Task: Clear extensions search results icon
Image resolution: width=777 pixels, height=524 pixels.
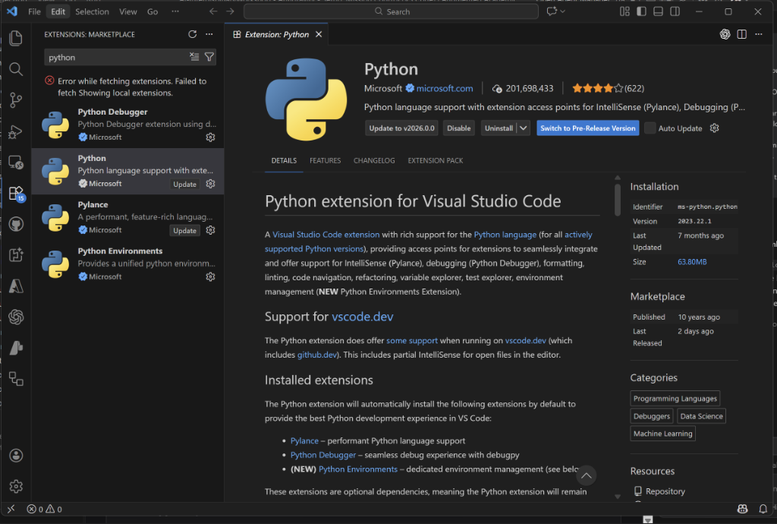Action: (x=194, y=57)
